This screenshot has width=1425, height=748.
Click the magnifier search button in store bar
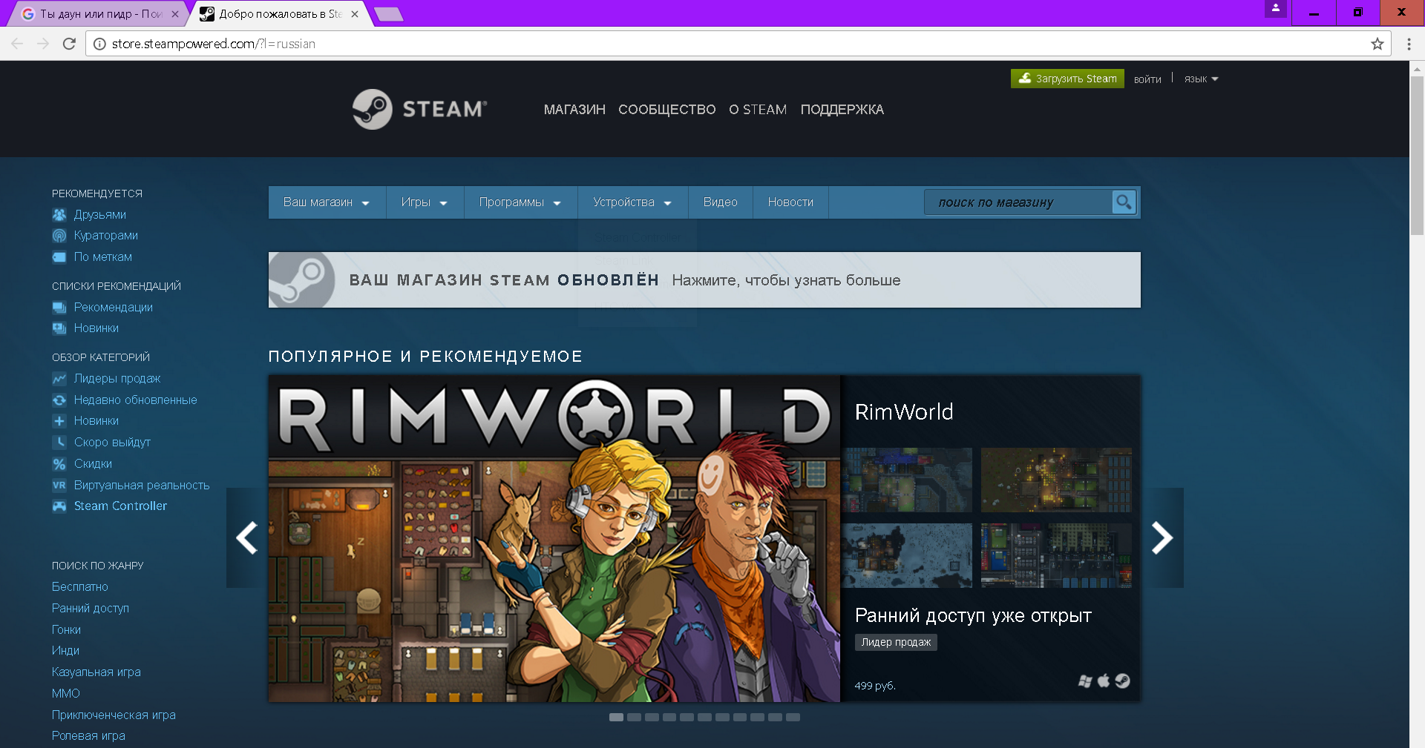click(1124, 202)
